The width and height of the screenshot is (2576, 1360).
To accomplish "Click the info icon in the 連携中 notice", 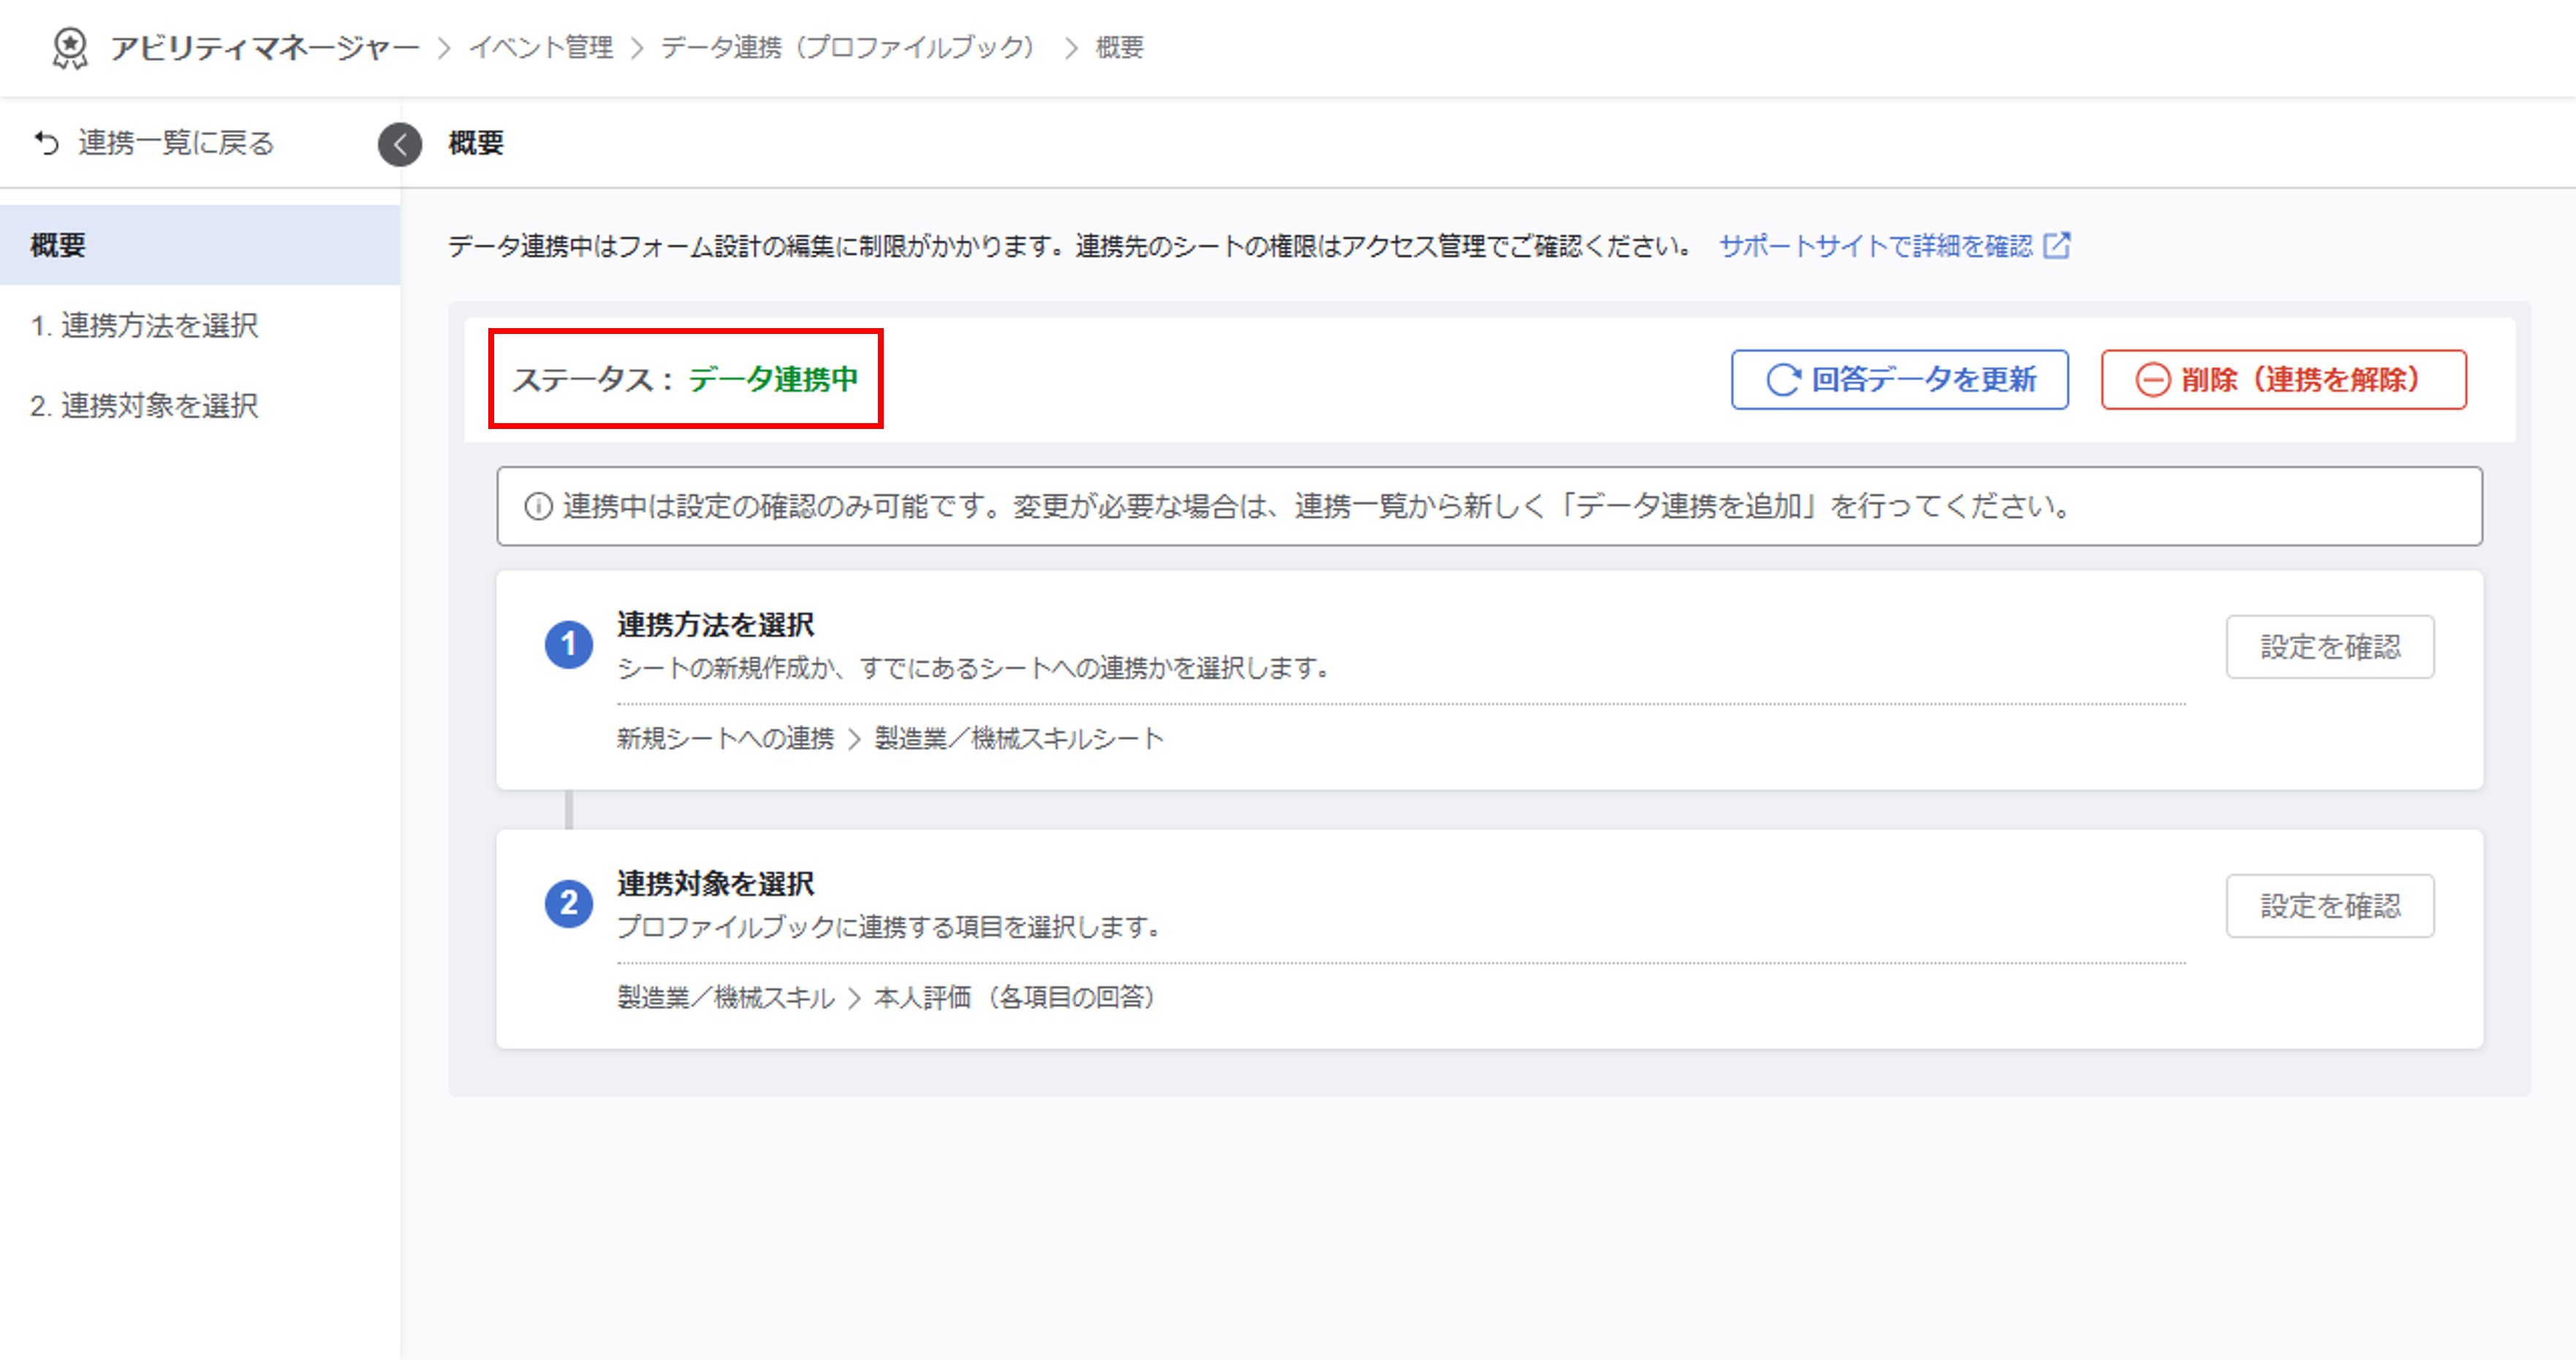I will coord(538,507).
